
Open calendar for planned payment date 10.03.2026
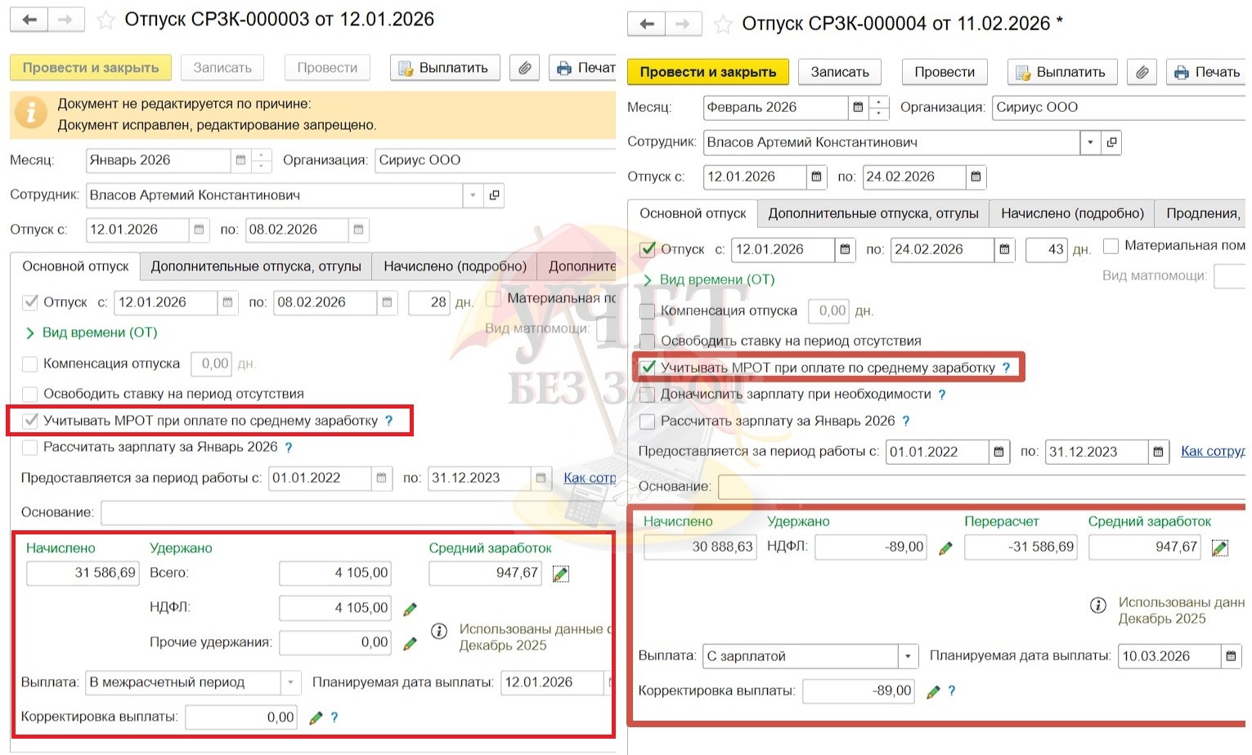[1231, 656]
